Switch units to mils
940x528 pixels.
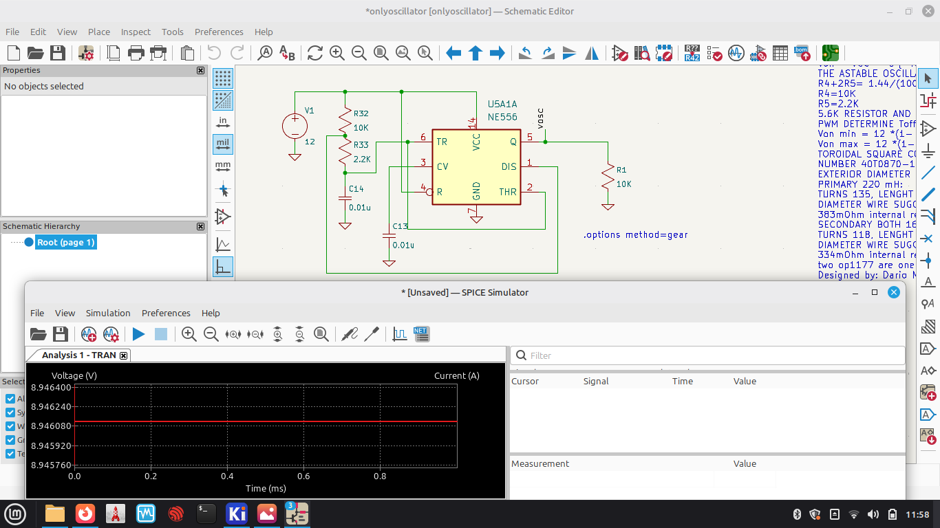point(223,144)
